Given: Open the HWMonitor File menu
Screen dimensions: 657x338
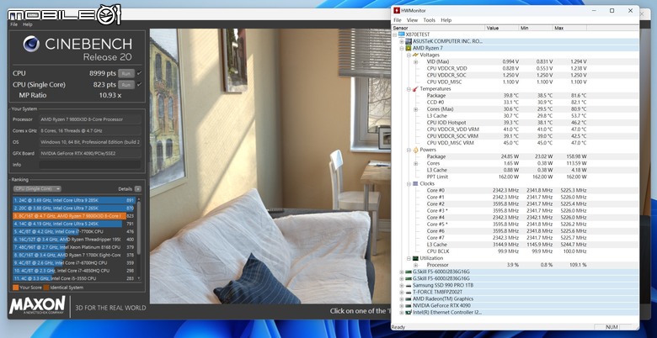Looking at the screenshot, I should [398, 20].
